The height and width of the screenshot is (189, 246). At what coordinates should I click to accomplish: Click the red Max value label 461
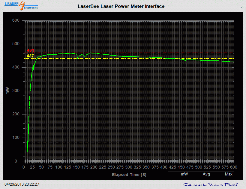pyautogui.click(x=30, y=50)
